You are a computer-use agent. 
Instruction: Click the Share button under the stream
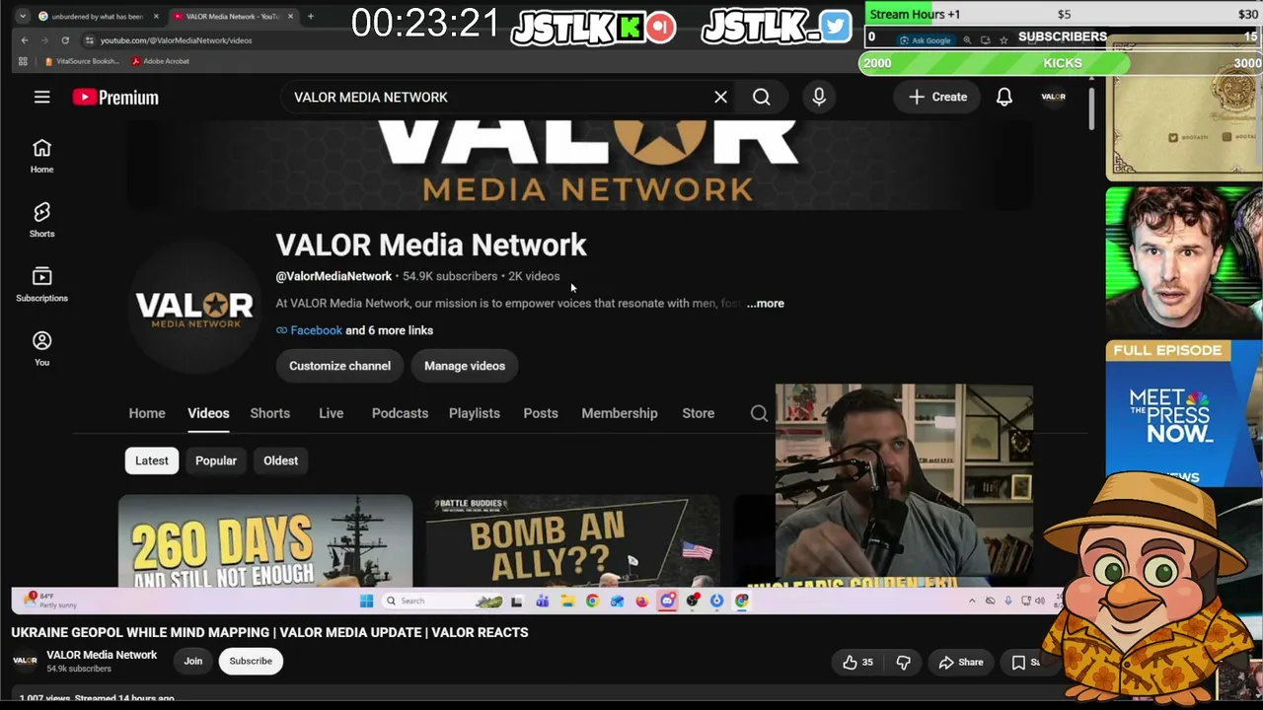tap(960, 663)
